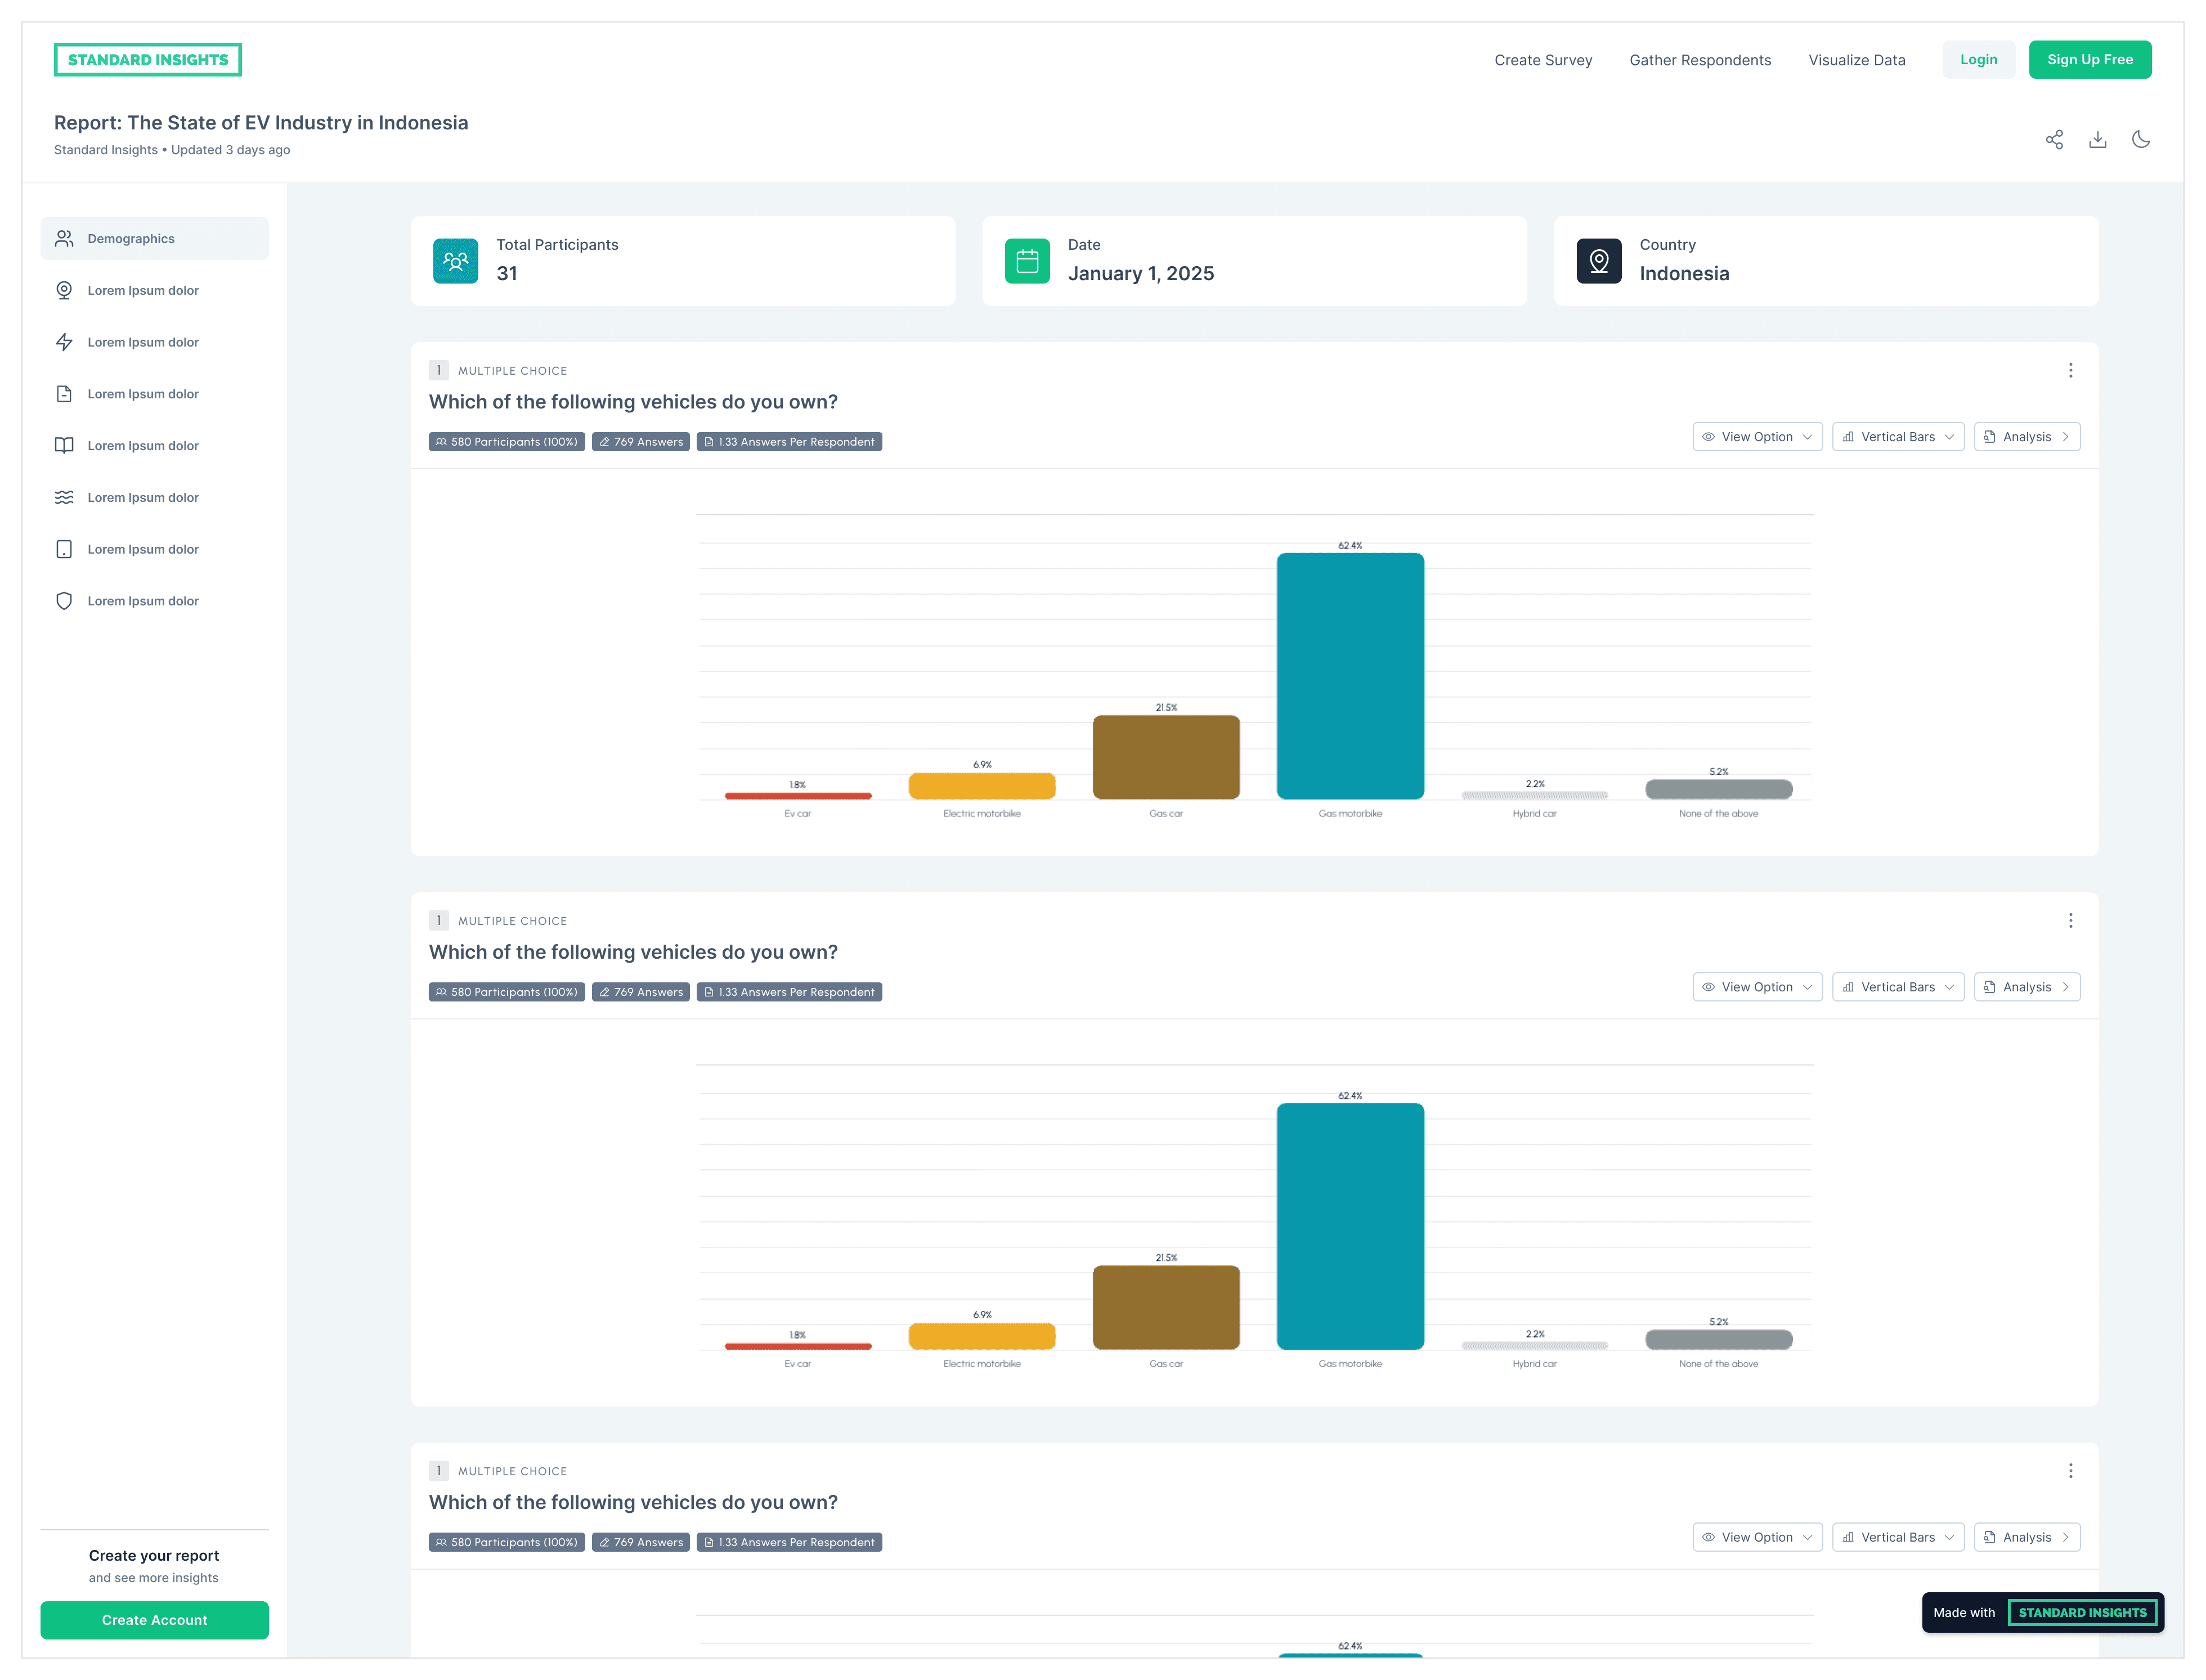Click the 769 Answers badge in the first card
2206x1680 pixels.
tap(641, 442)
